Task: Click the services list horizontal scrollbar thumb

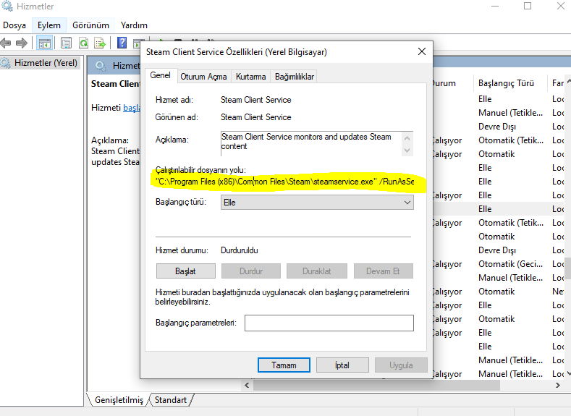Action: 376,385
